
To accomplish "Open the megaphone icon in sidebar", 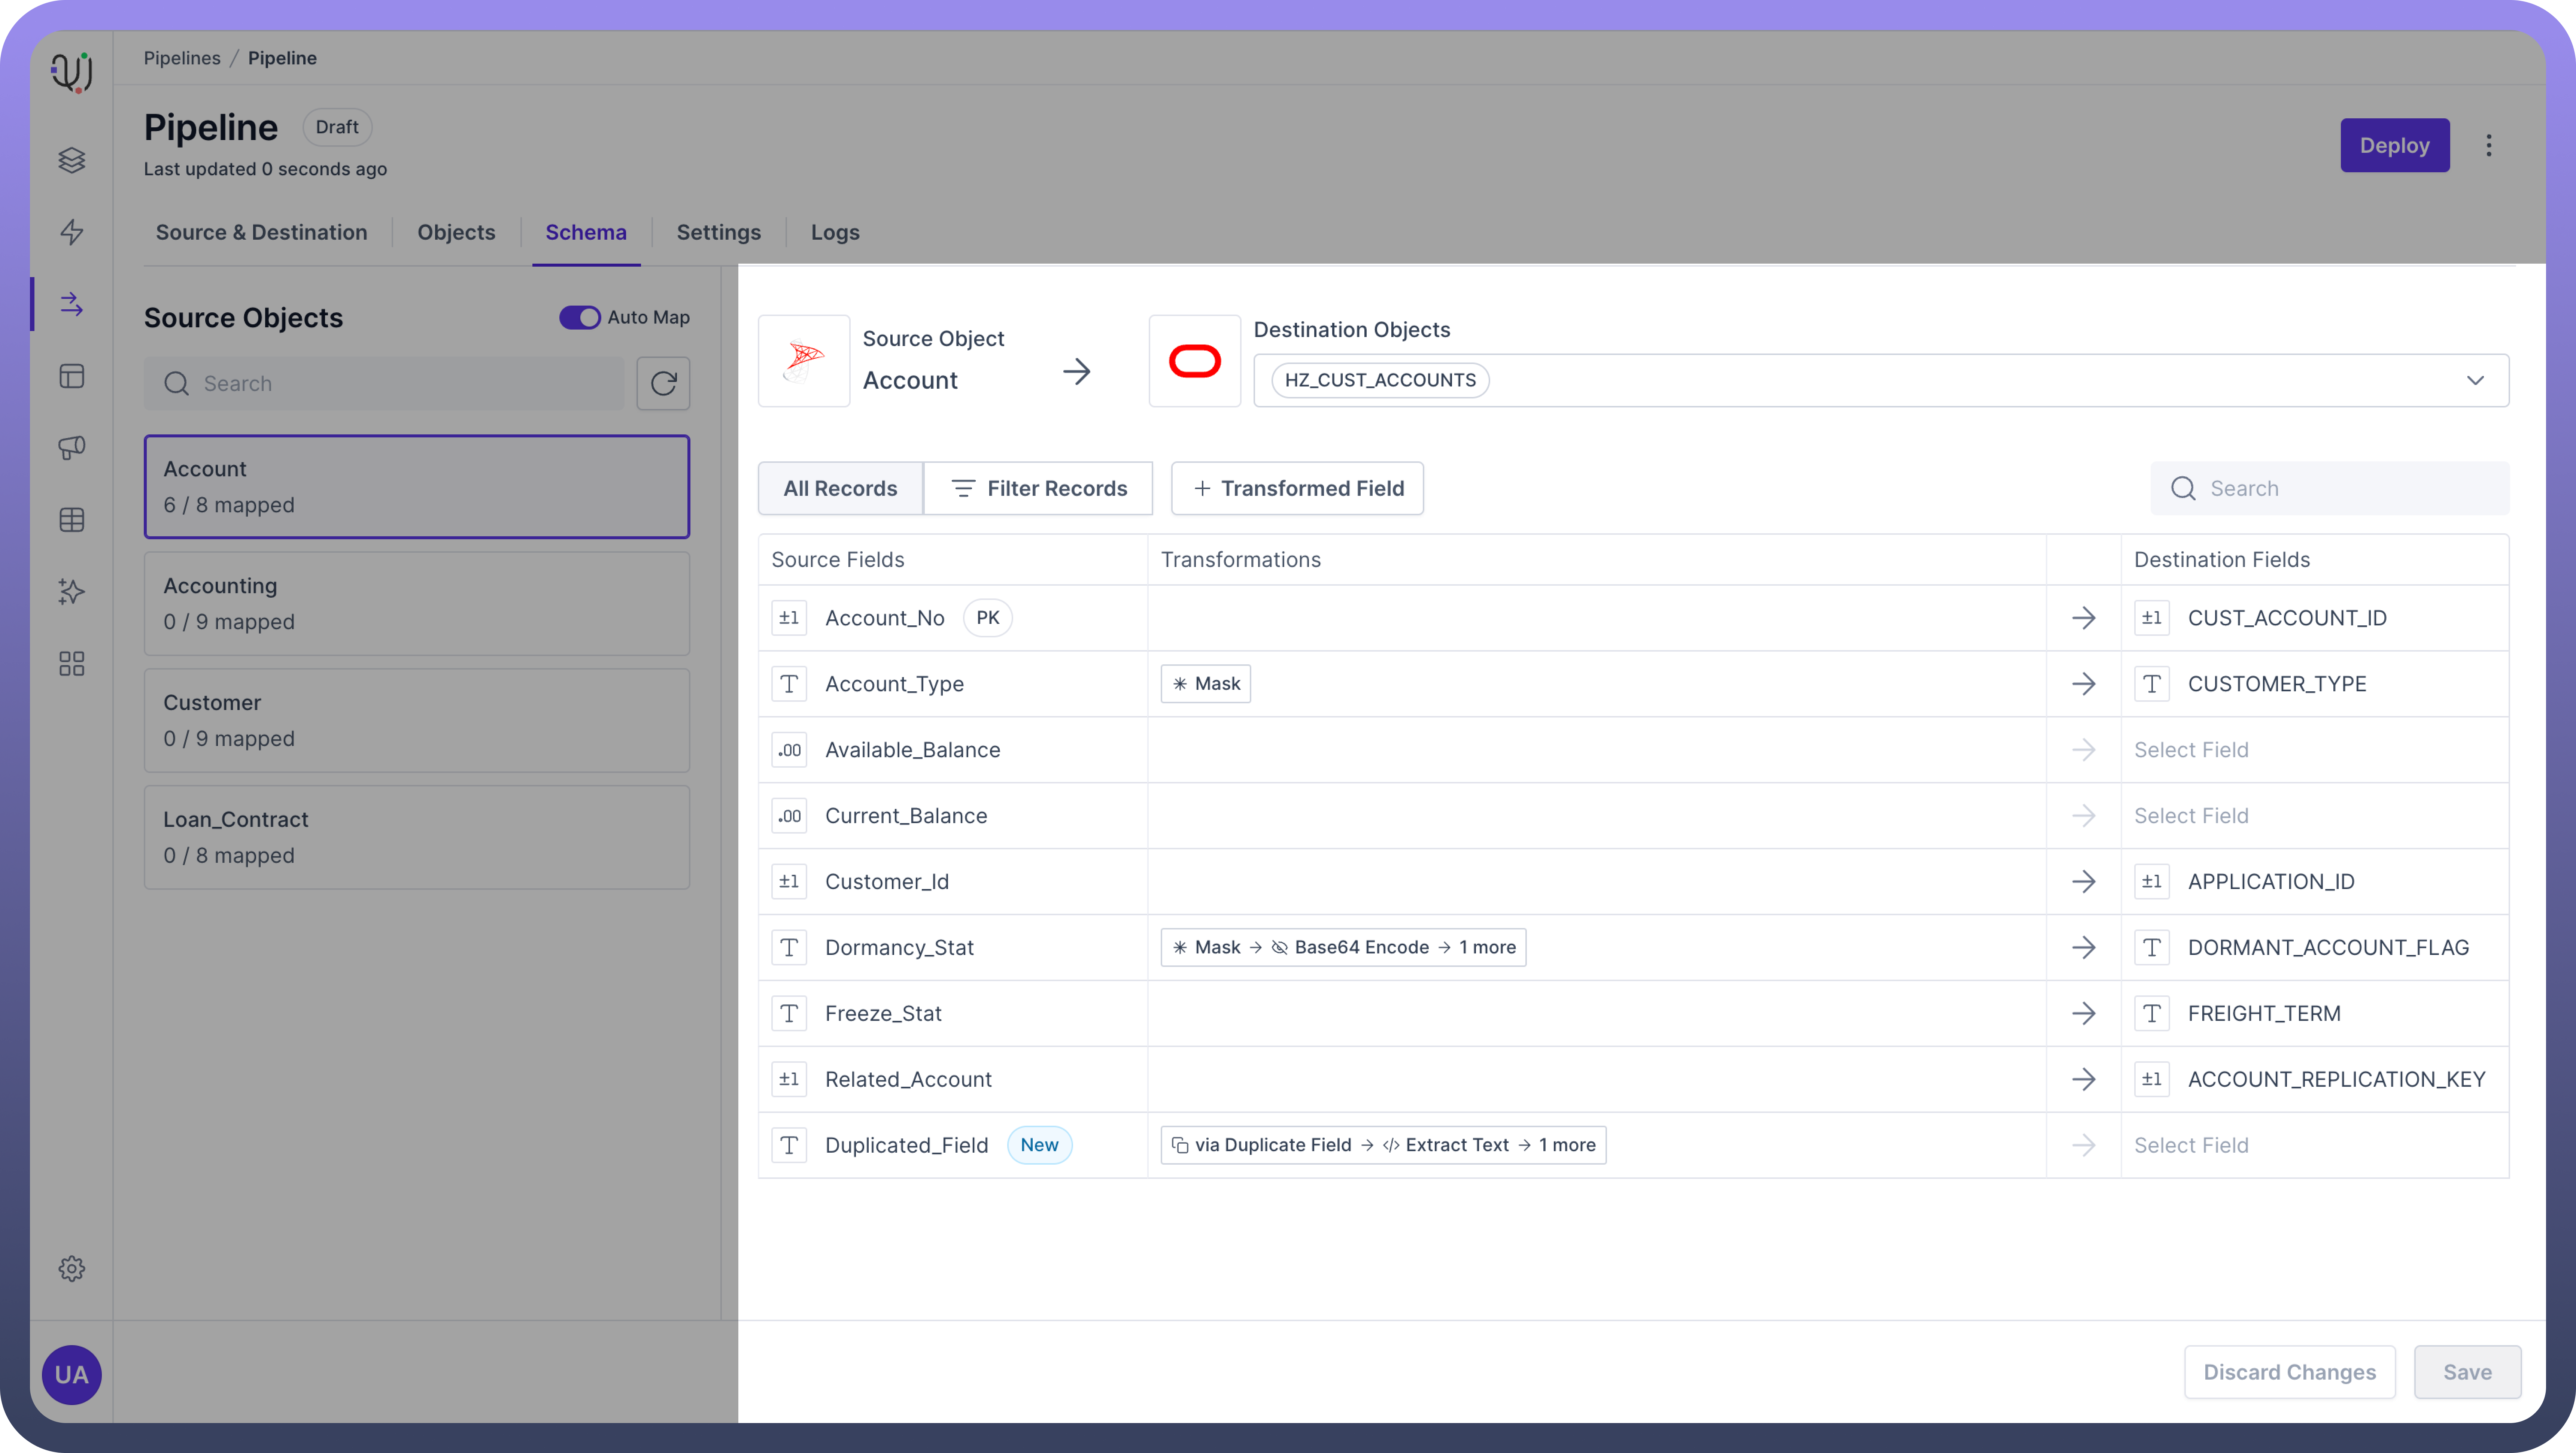I will pyautogui.click(x=71, y=447).
